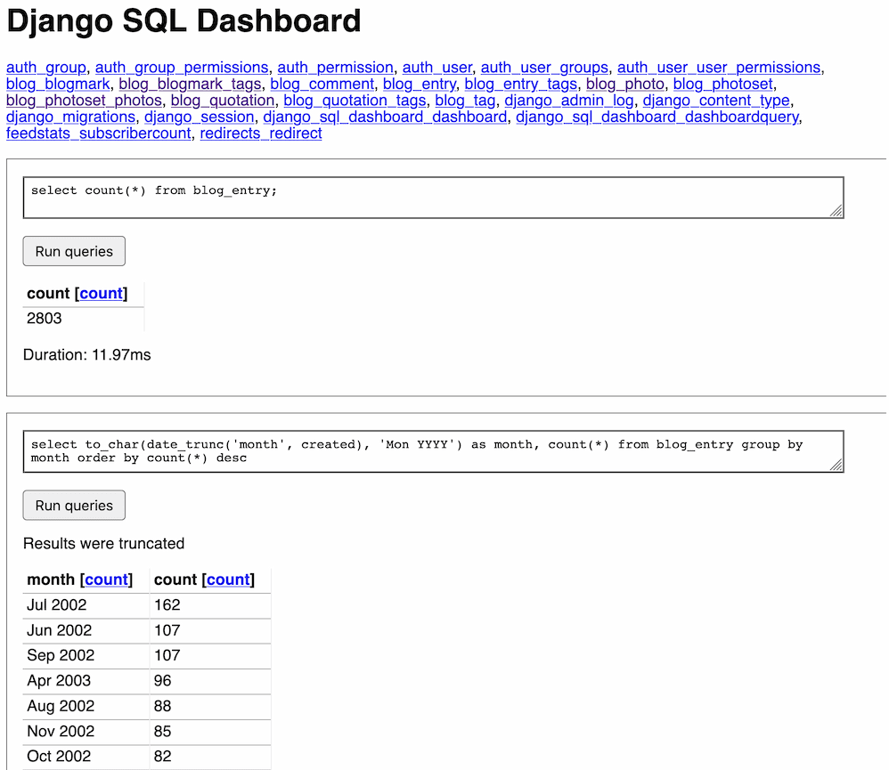Select the Sep 2002 month cell
This screenshot has height=770, width=889.
[x=86, y=655]
